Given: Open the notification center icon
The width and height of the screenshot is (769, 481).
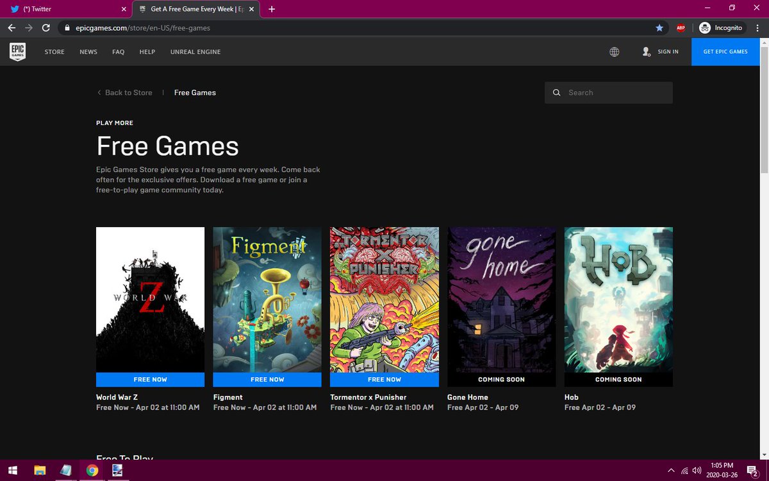Looking at the screenshot, I should [752, 470].
